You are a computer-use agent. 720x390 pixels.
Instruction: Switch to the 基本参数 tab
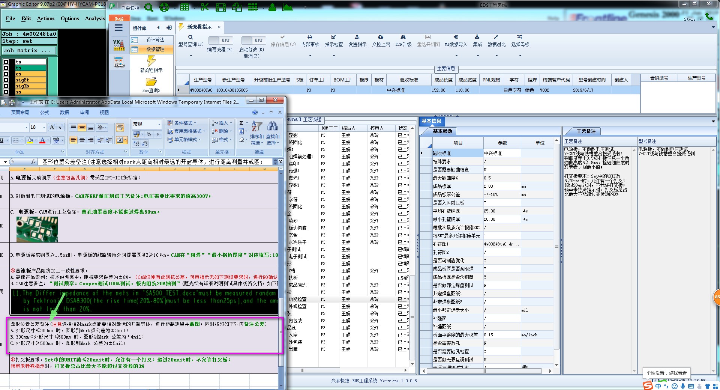(442, 131)
